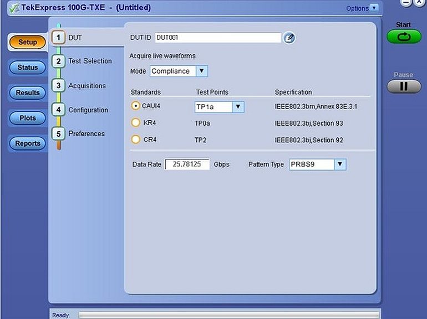Open the Results panel
Screen dimensions: 427x319
click(x=28, y=92)
